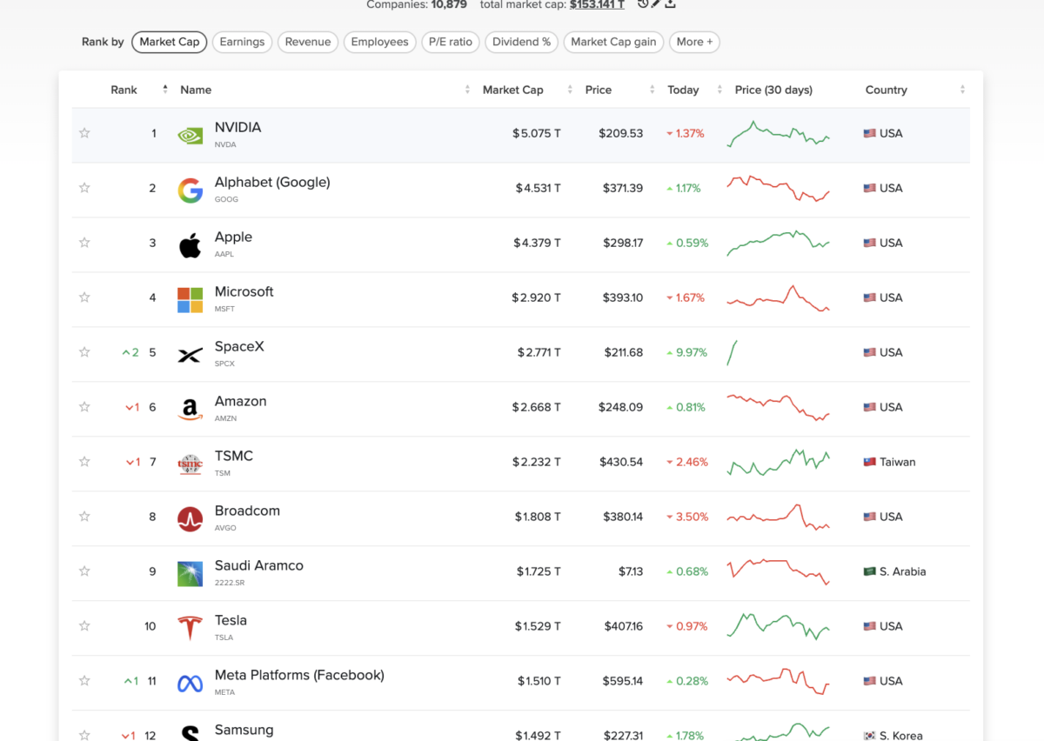Rank companies by Earnings
Screen dimensions: 1044x741
coord(242,42)
